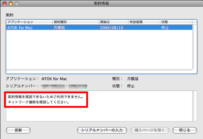The image size is (203, 139).
Task: Click the red close window button
Action: pos(5,3)
